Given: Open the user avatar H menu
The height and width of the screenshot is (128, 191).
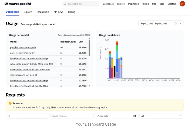Looking at the screenshot, I should pyautogui.click(x=182, y=4).
